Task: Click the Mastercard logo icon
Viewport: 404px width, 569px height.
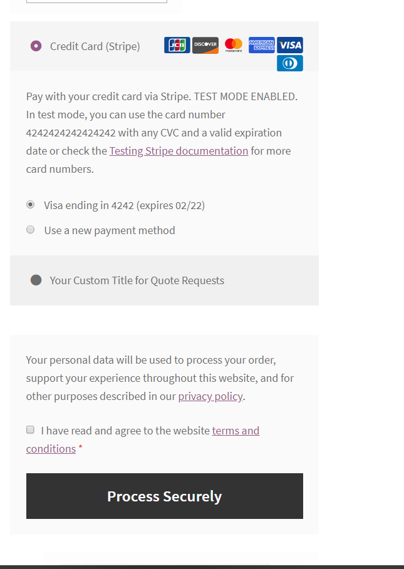Action: tap(234, 45)
